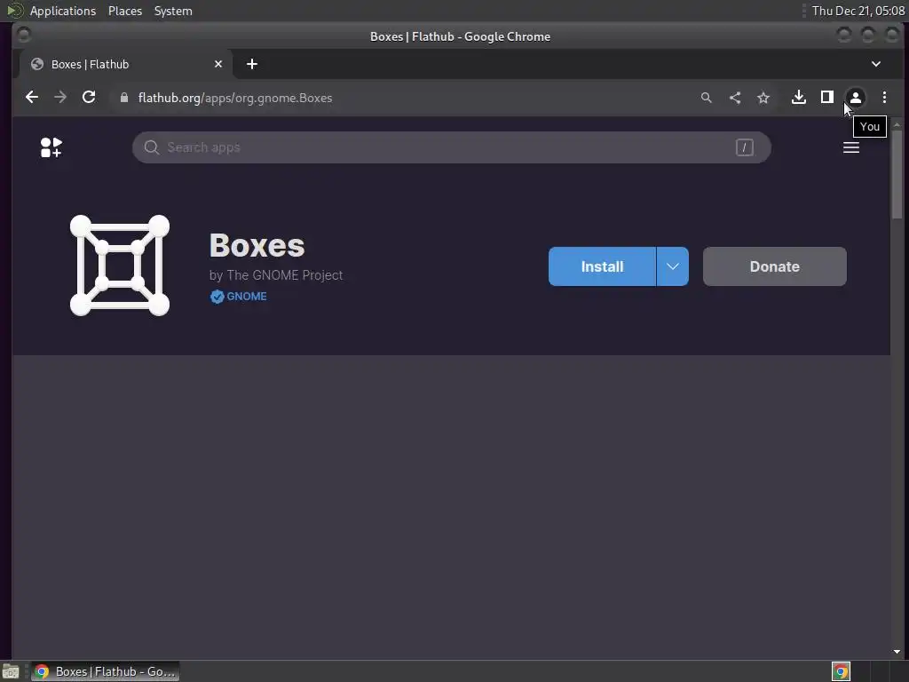Image resolution: width=909 pixels, height=682 pixels.
Task: Expand Install options dropdown arrow
Action: tap(673, 266)
